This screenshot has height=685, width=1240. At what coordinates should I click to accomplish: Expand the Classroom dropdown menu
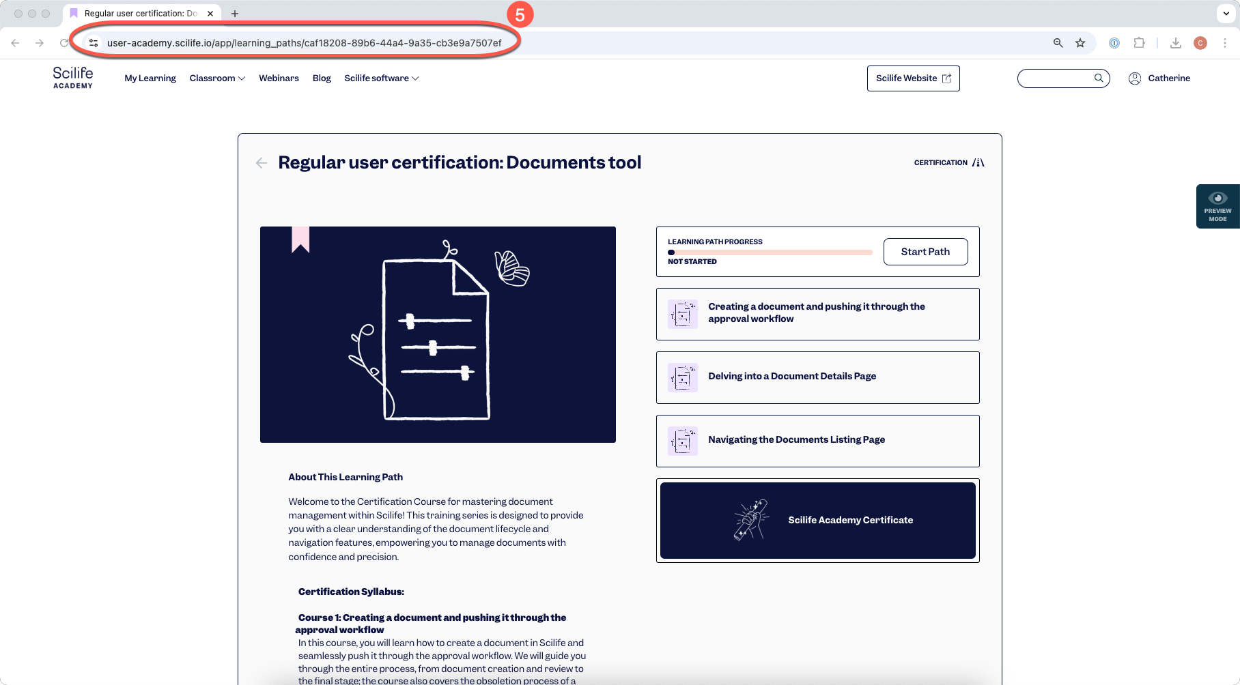[x=217, y=78]
